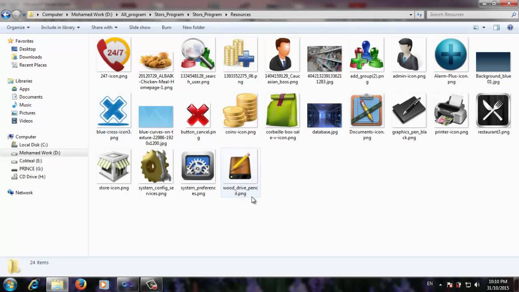Launch Firefox from taskbar
Viewport: 519px width, 292px height.
click(81, 285)
